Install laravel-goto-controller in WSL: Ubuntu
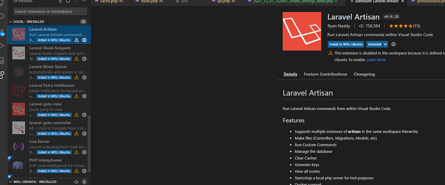Screen dimensions: 445x185 point(54,134)
